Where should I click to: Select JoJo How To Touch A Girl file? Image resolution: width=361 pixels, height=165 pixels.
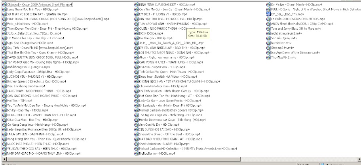coord(172,43)
